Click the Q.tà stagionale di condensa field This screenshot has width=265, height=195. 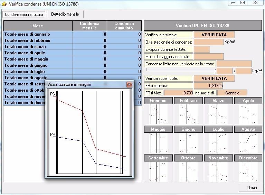(x=209, y=42)
